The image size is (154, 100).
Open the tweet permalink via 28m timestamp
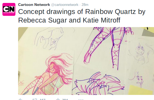tap(85, 5)
